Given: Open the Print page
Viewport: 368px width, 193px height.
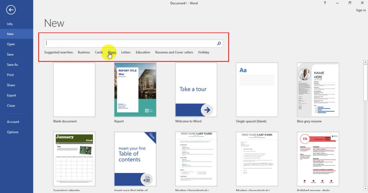Looking at the screenshot, I should (x=17, y=75).
